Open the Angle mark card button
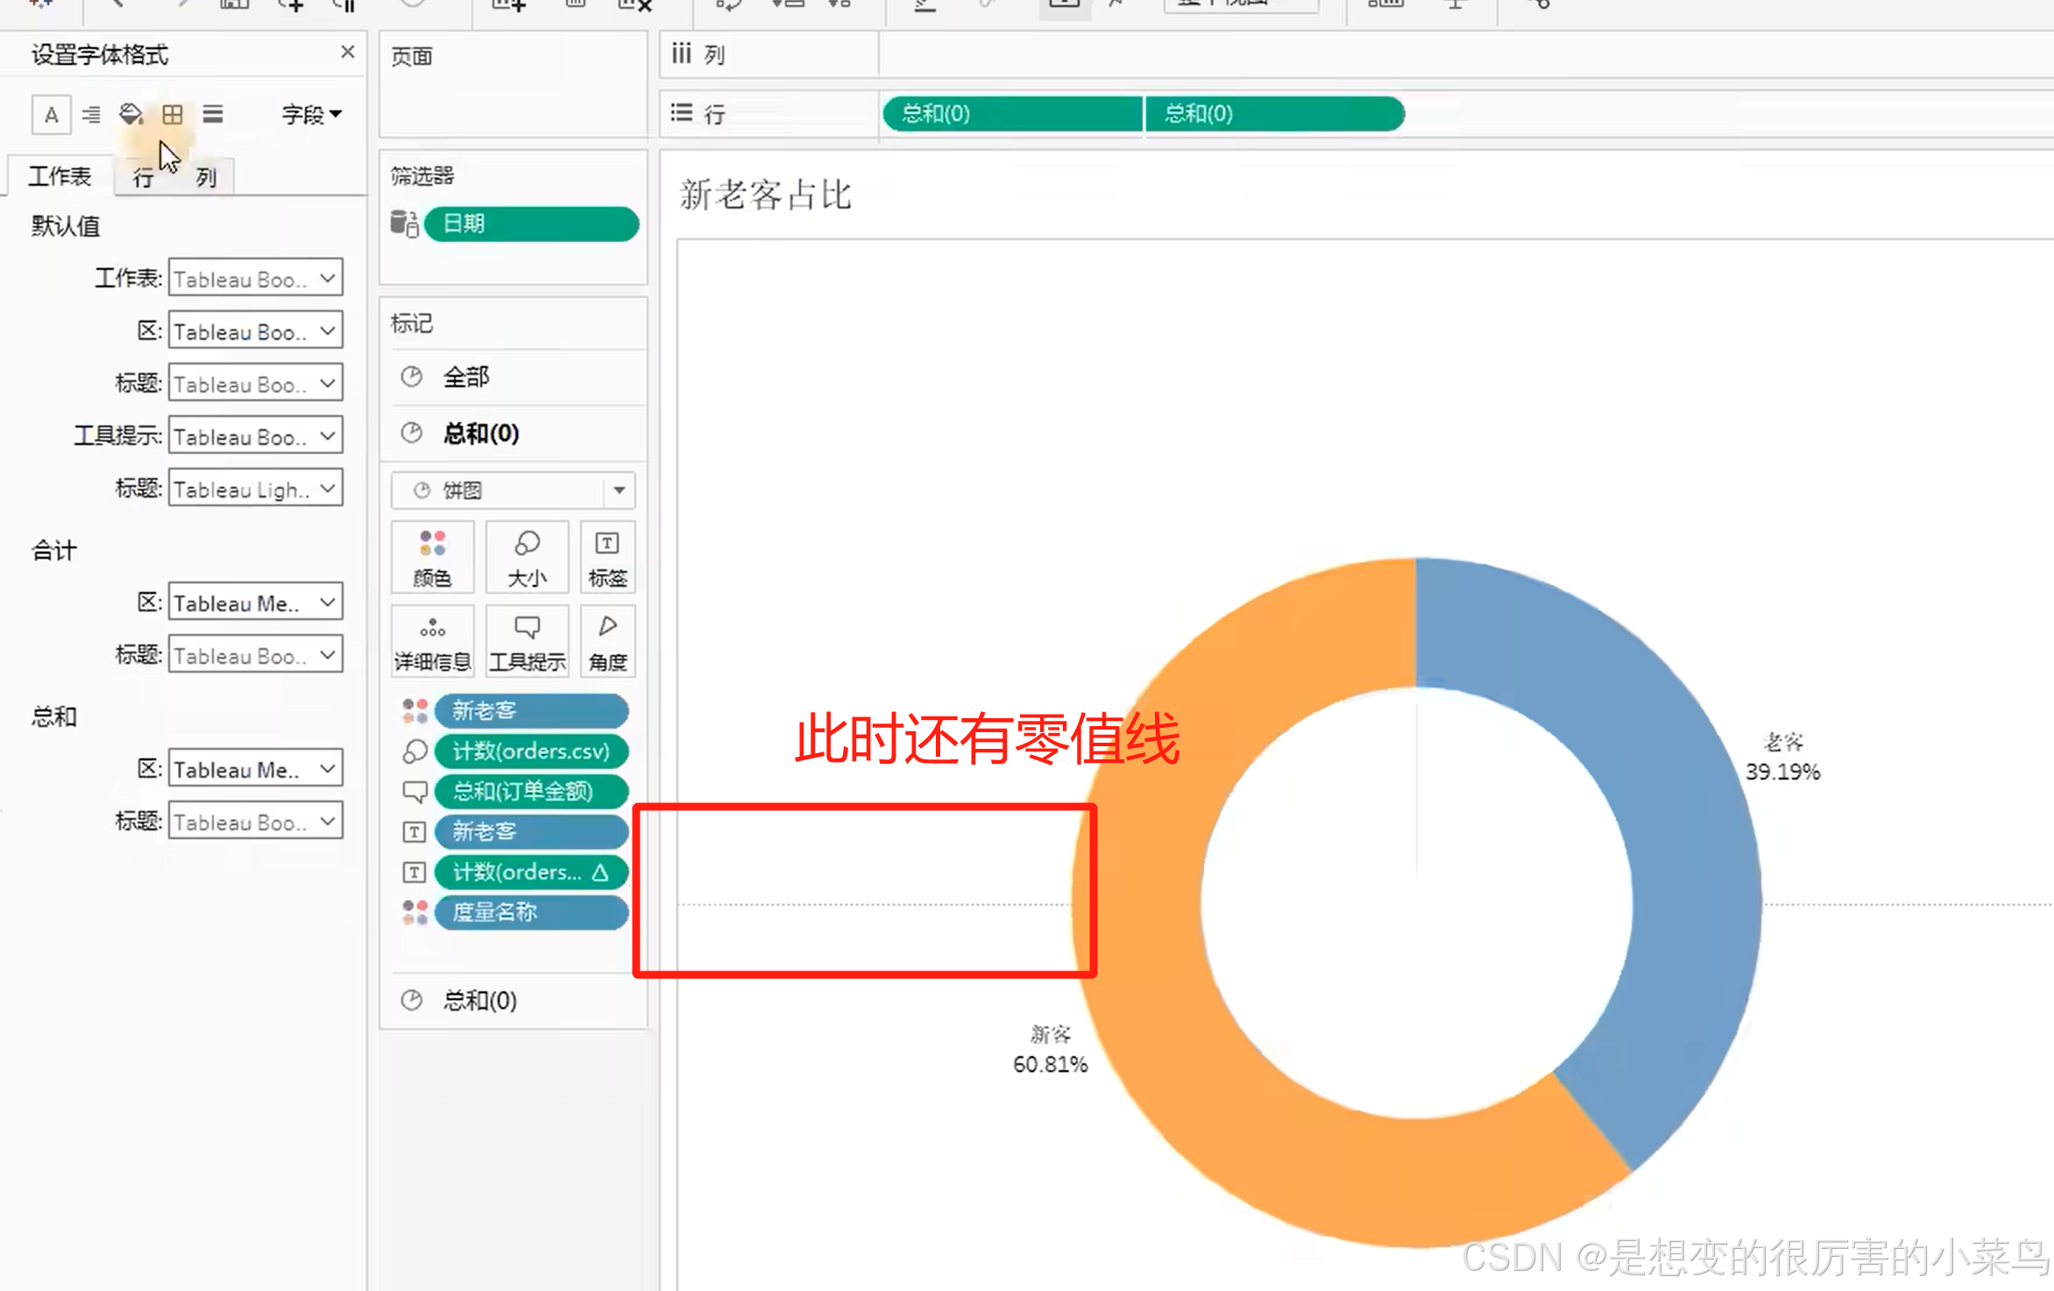 click(x=607, y=641)
